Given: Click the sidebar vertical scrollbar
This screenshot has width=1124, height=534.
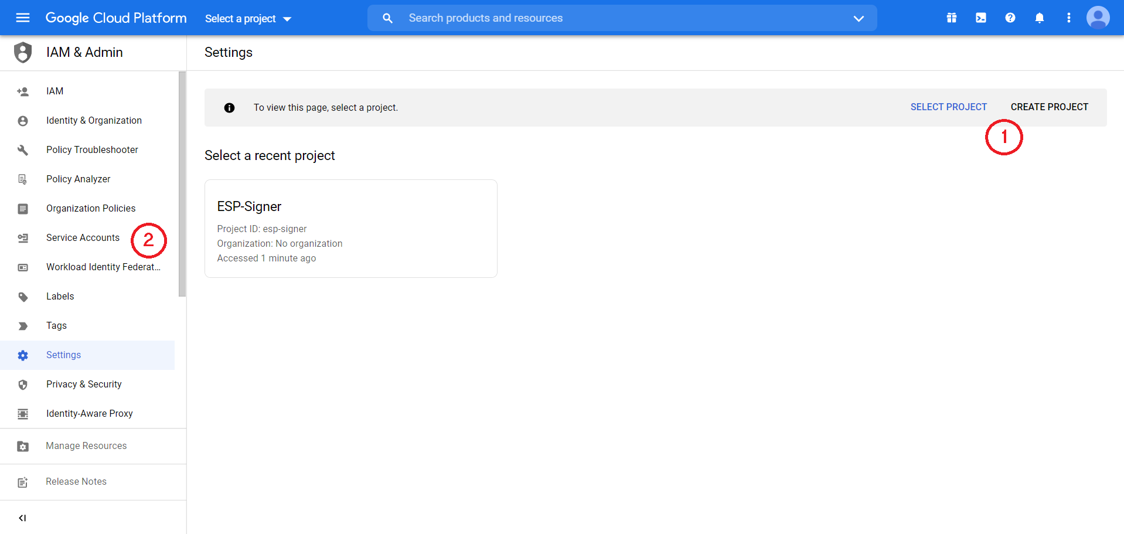Looking at the screenshot, I should point(182,184).
